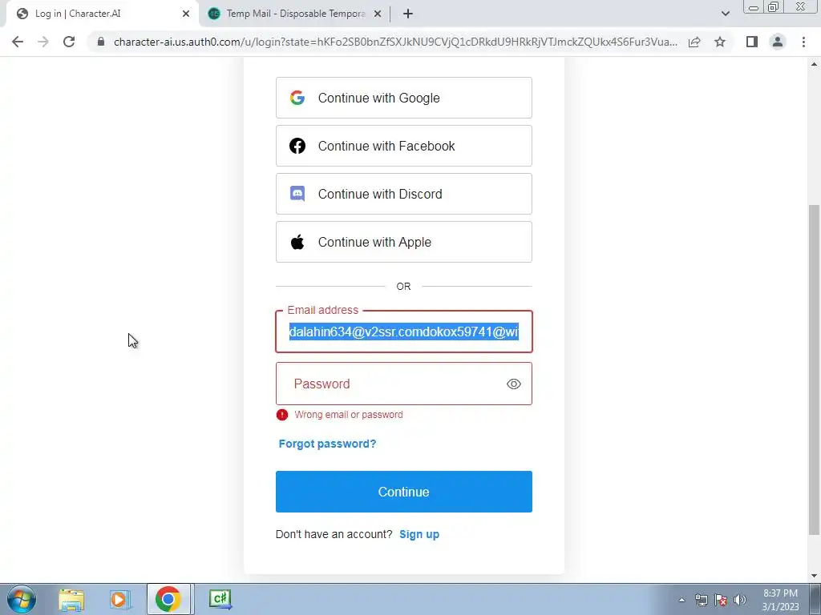Click the red error alert icon
This screenshot has width=821, height=615.
(282, 415)
